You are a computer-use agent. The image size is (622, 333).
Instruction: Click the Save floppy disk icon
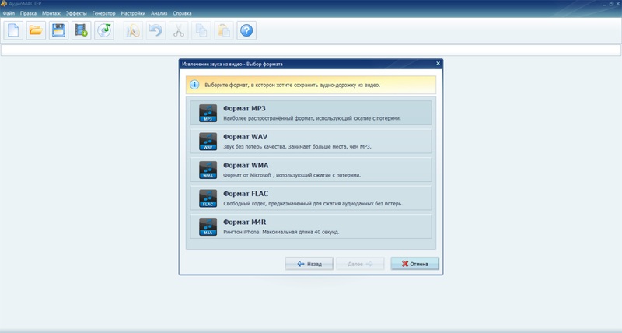[58, 30]
